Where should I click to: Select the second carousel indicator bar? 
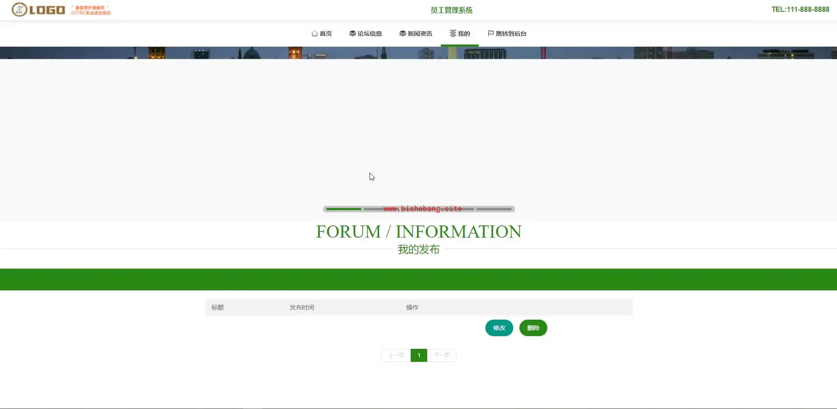tap(381, 209)
